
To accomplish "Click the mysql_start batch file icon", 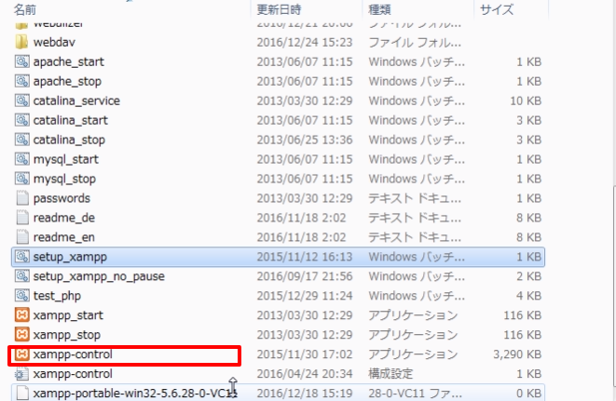I will 22,159.
